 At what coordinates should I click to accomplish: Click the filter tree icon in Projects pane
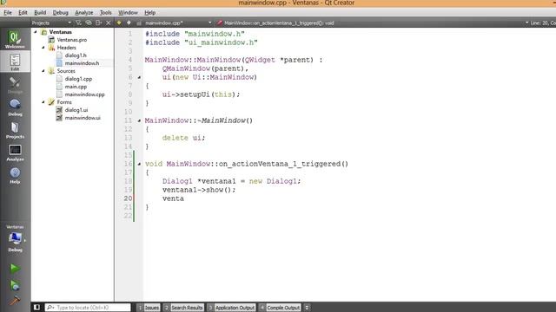[x=78, y=23]
